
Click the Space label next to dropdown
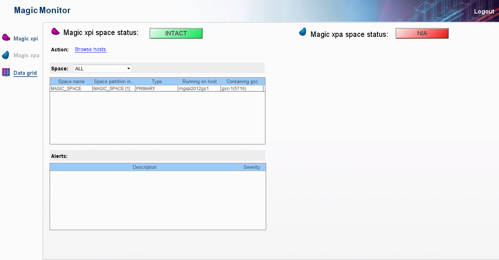60,69
